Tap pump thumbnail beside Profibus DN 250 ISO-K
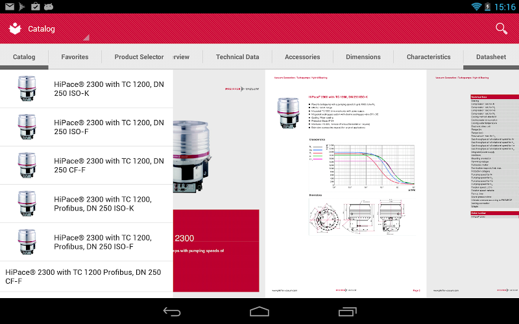Screen dimensions: 519x324 click(x=27, y=203)
